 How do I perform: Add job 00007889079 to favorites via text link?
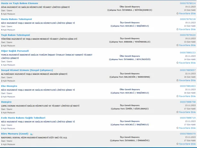pos(188,144)
